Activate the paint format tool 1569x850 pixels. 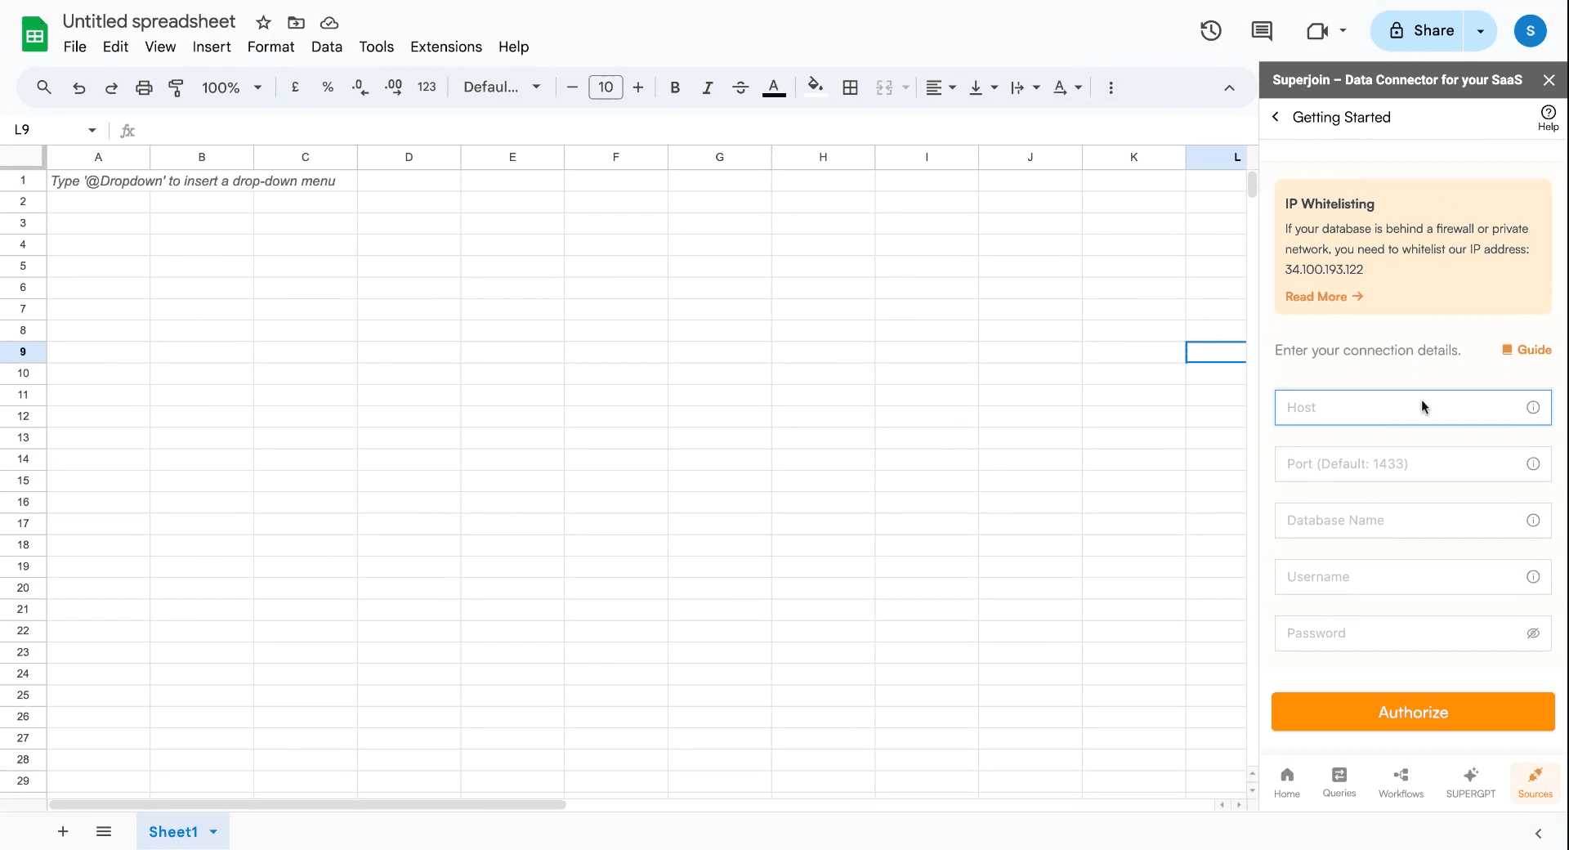point(176,87)
